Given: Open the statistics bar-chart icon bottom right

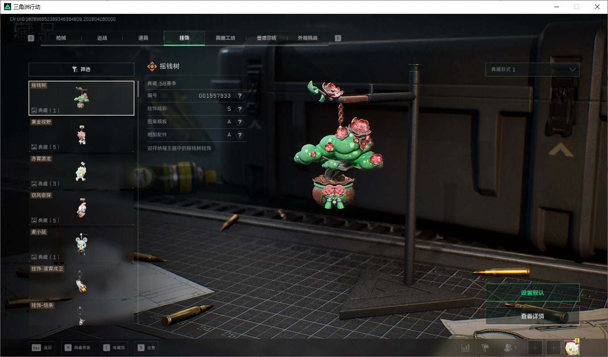Looking at the screenshot, I should click(465, 347).
